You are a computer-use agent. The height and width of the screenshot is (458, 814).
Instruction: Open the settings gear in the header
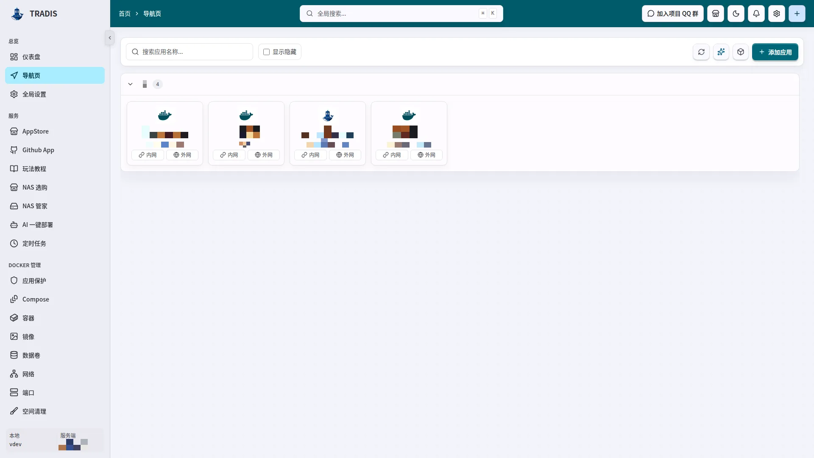[777, 14]
